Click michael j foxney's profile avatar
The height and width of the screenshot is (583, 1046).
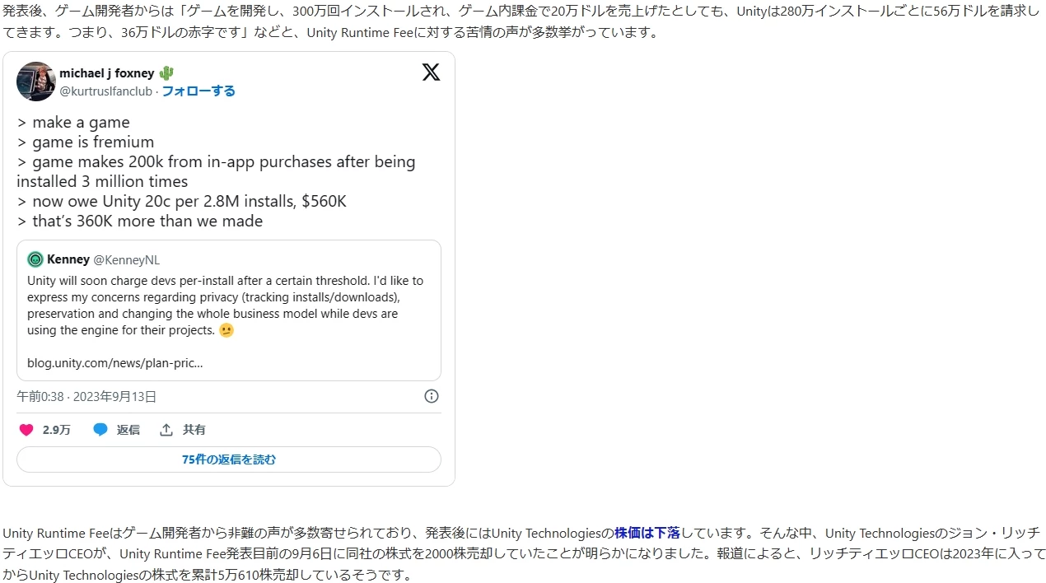point(36,82)
